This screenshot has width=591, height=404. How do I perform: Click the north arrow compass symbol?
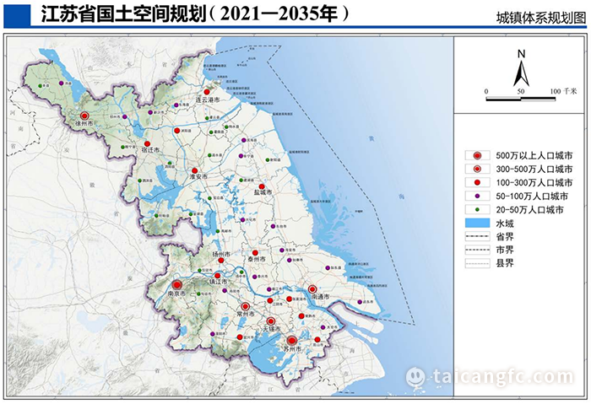pos(521,73)
